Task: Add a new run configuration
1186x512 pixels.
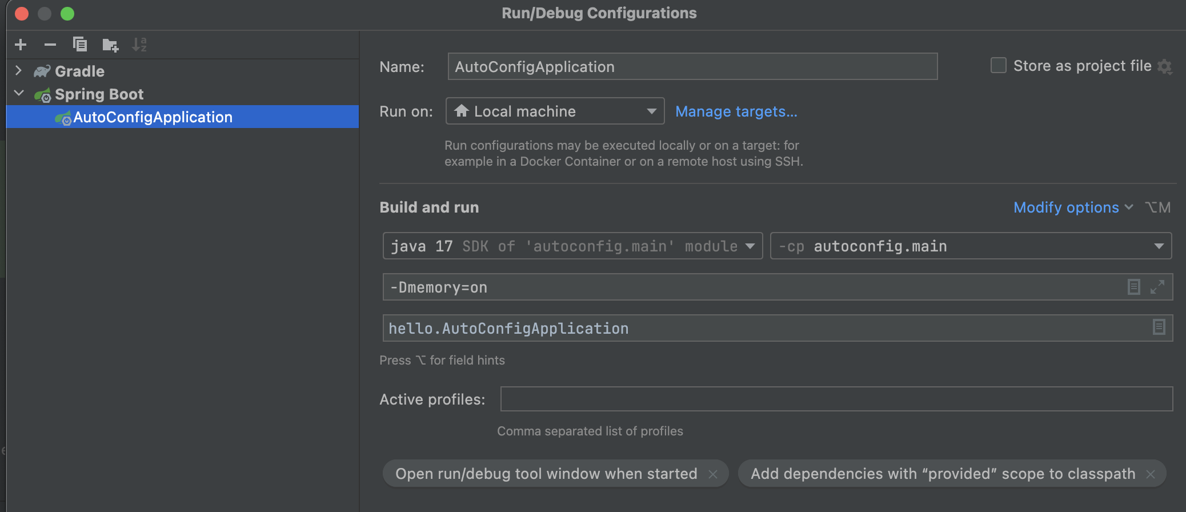Action: pyautogui.click(x=21, y=45)
